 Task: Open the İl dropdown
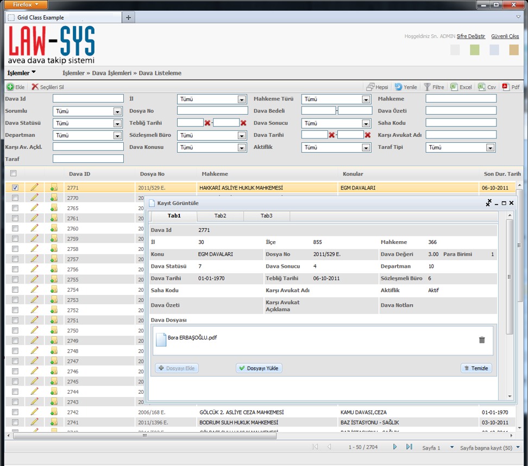[x=212, y=99]
